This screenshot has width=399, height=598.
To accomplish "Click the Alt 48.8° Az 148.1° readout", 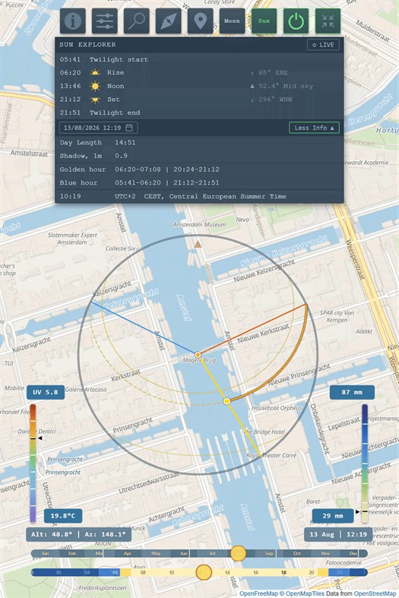I will point(78,534).
